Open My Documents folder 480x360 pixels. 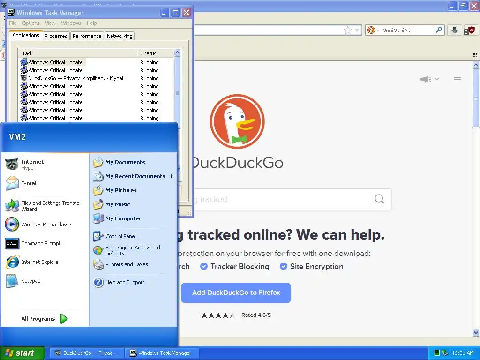tap(119, 162)
